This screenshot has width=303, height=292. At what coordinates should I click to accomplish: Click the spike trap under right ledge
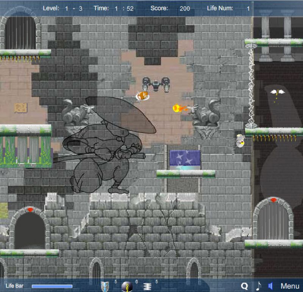274,138
